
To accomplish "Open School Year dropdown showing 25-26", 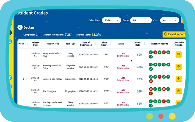I will (112, 20).
